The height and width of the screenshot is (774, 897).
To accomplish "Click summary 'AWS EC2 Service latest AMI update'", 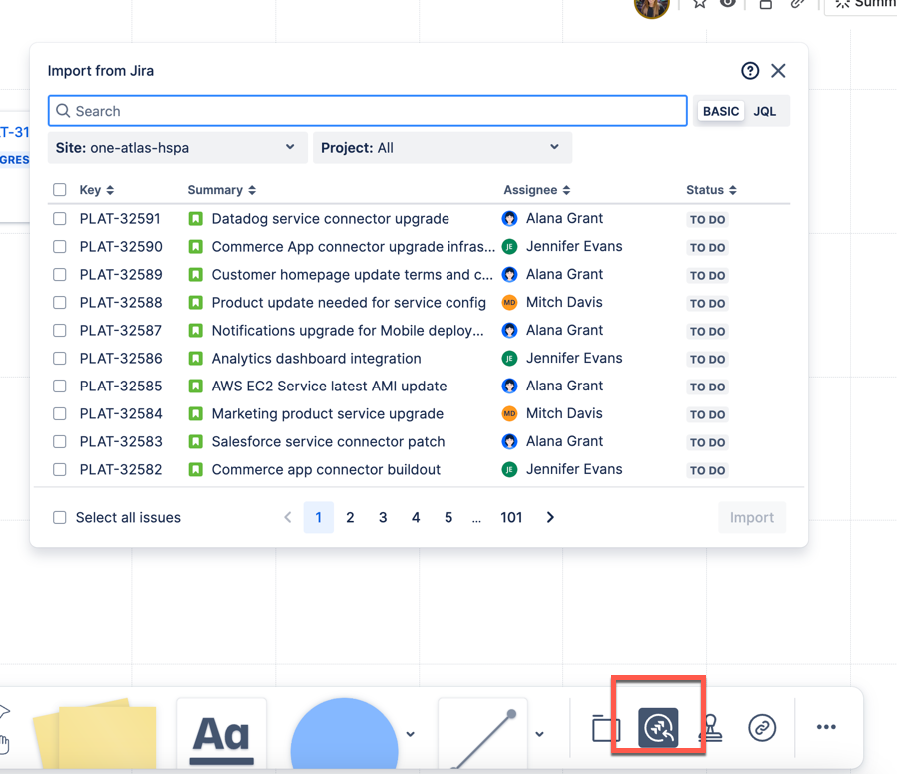I will (x=329, y=387).
